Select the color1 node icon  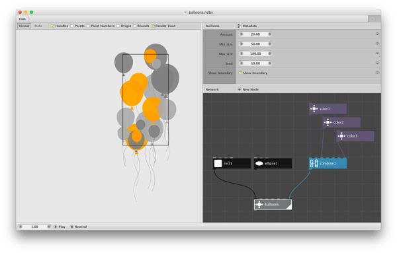[x=314, y=109]
